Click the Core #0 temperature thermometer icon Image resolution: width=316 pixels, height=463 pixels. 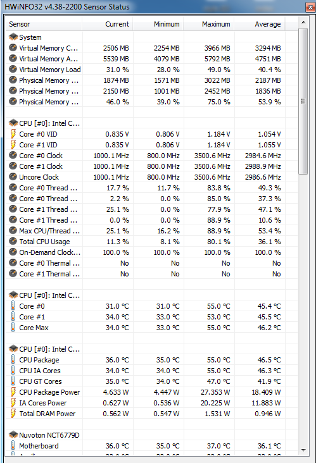13,306
